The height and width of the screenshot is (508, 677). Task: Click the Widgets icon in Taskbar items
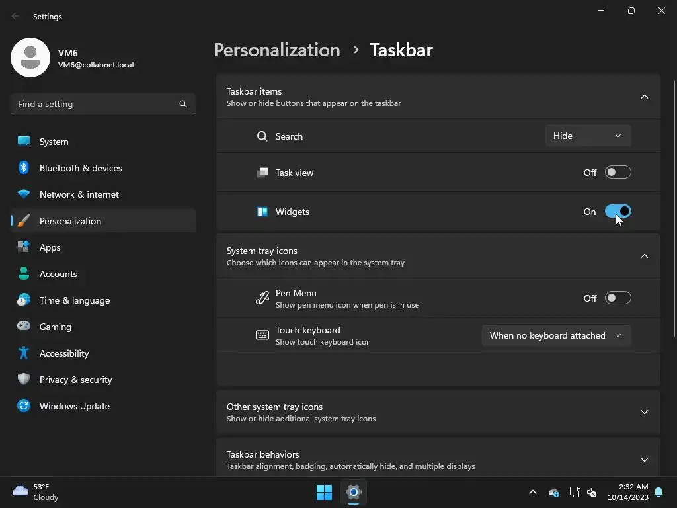(x=262, y=212)
